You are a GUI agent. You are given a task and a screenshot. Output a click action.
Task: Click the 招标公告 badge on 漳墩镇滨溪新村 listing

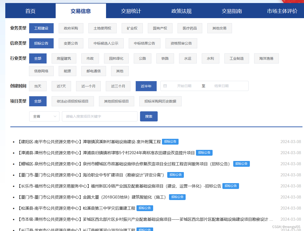pyautogui.click(x=170, y=142)
